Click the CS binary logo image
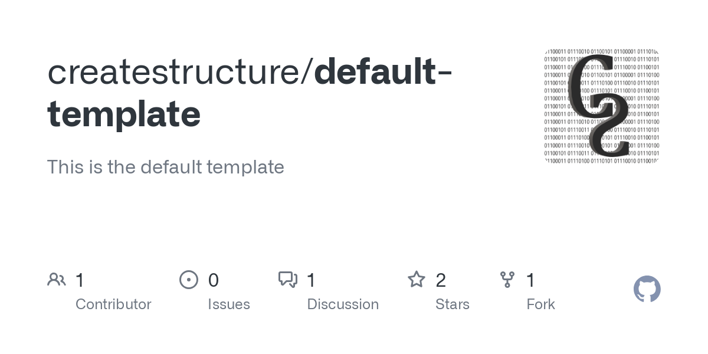The width and height of the screenshot is (708, 354). pos(601,106)
